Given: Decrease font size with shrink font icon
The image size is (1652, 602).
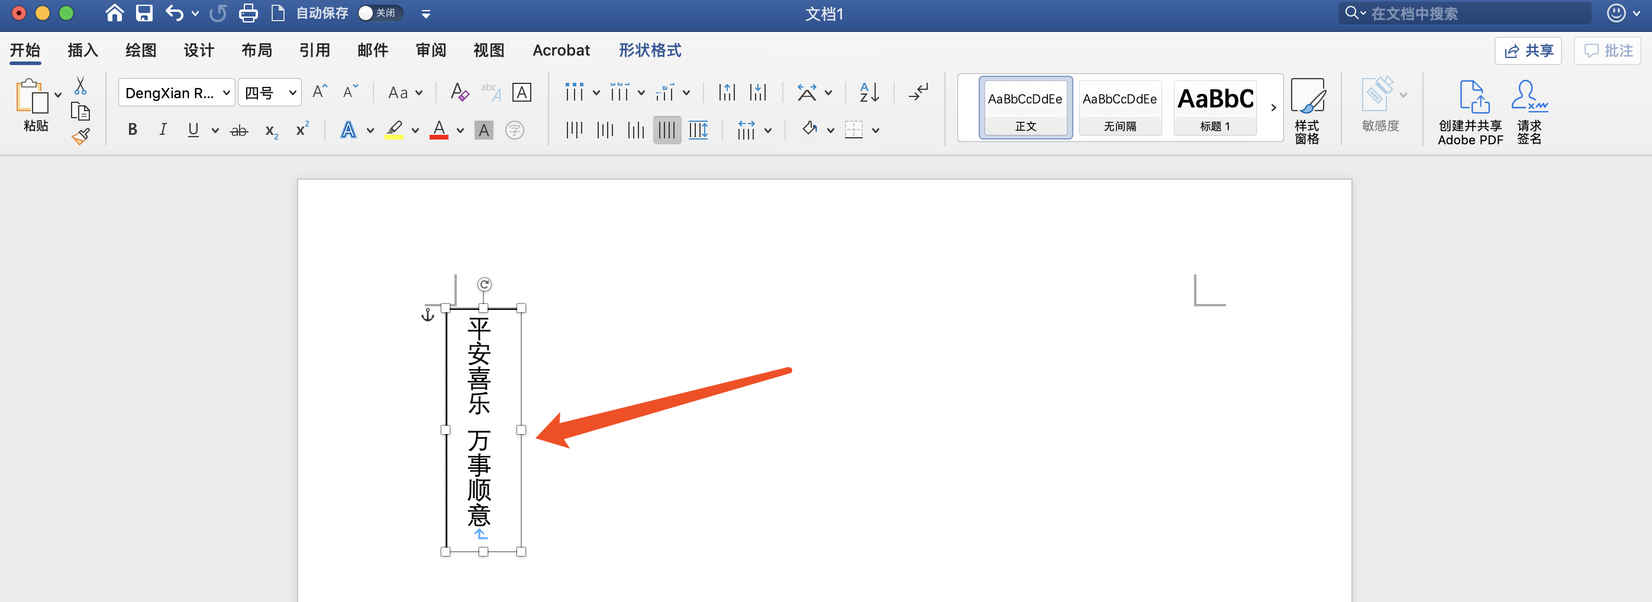Looking at the screenshot, I should pyautogui.click(x=350, y=92).
